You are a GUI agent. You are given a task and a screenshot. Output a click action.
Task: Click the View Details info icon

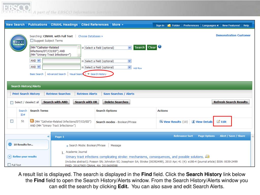[x=193, y=122]
